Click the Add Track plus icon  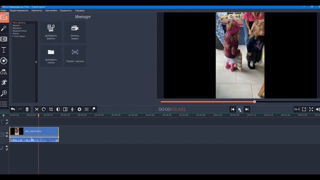pos(3,115)
